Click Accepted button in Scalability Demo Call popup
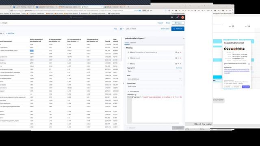The height and width of the screenshot is (146, 260). 245,87
